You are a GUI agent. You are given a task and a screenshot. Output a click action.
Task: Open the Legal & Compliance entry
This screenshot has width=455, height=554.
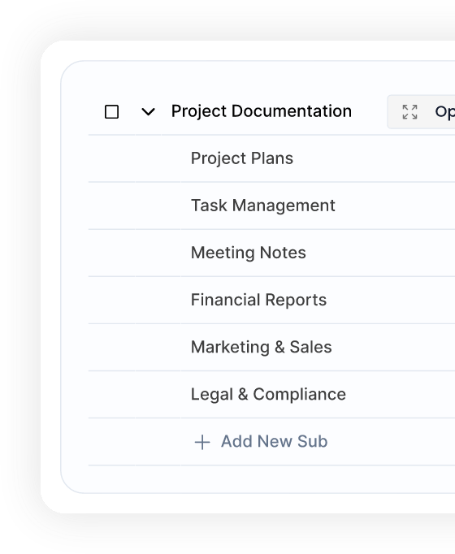[x=268, y=394]
